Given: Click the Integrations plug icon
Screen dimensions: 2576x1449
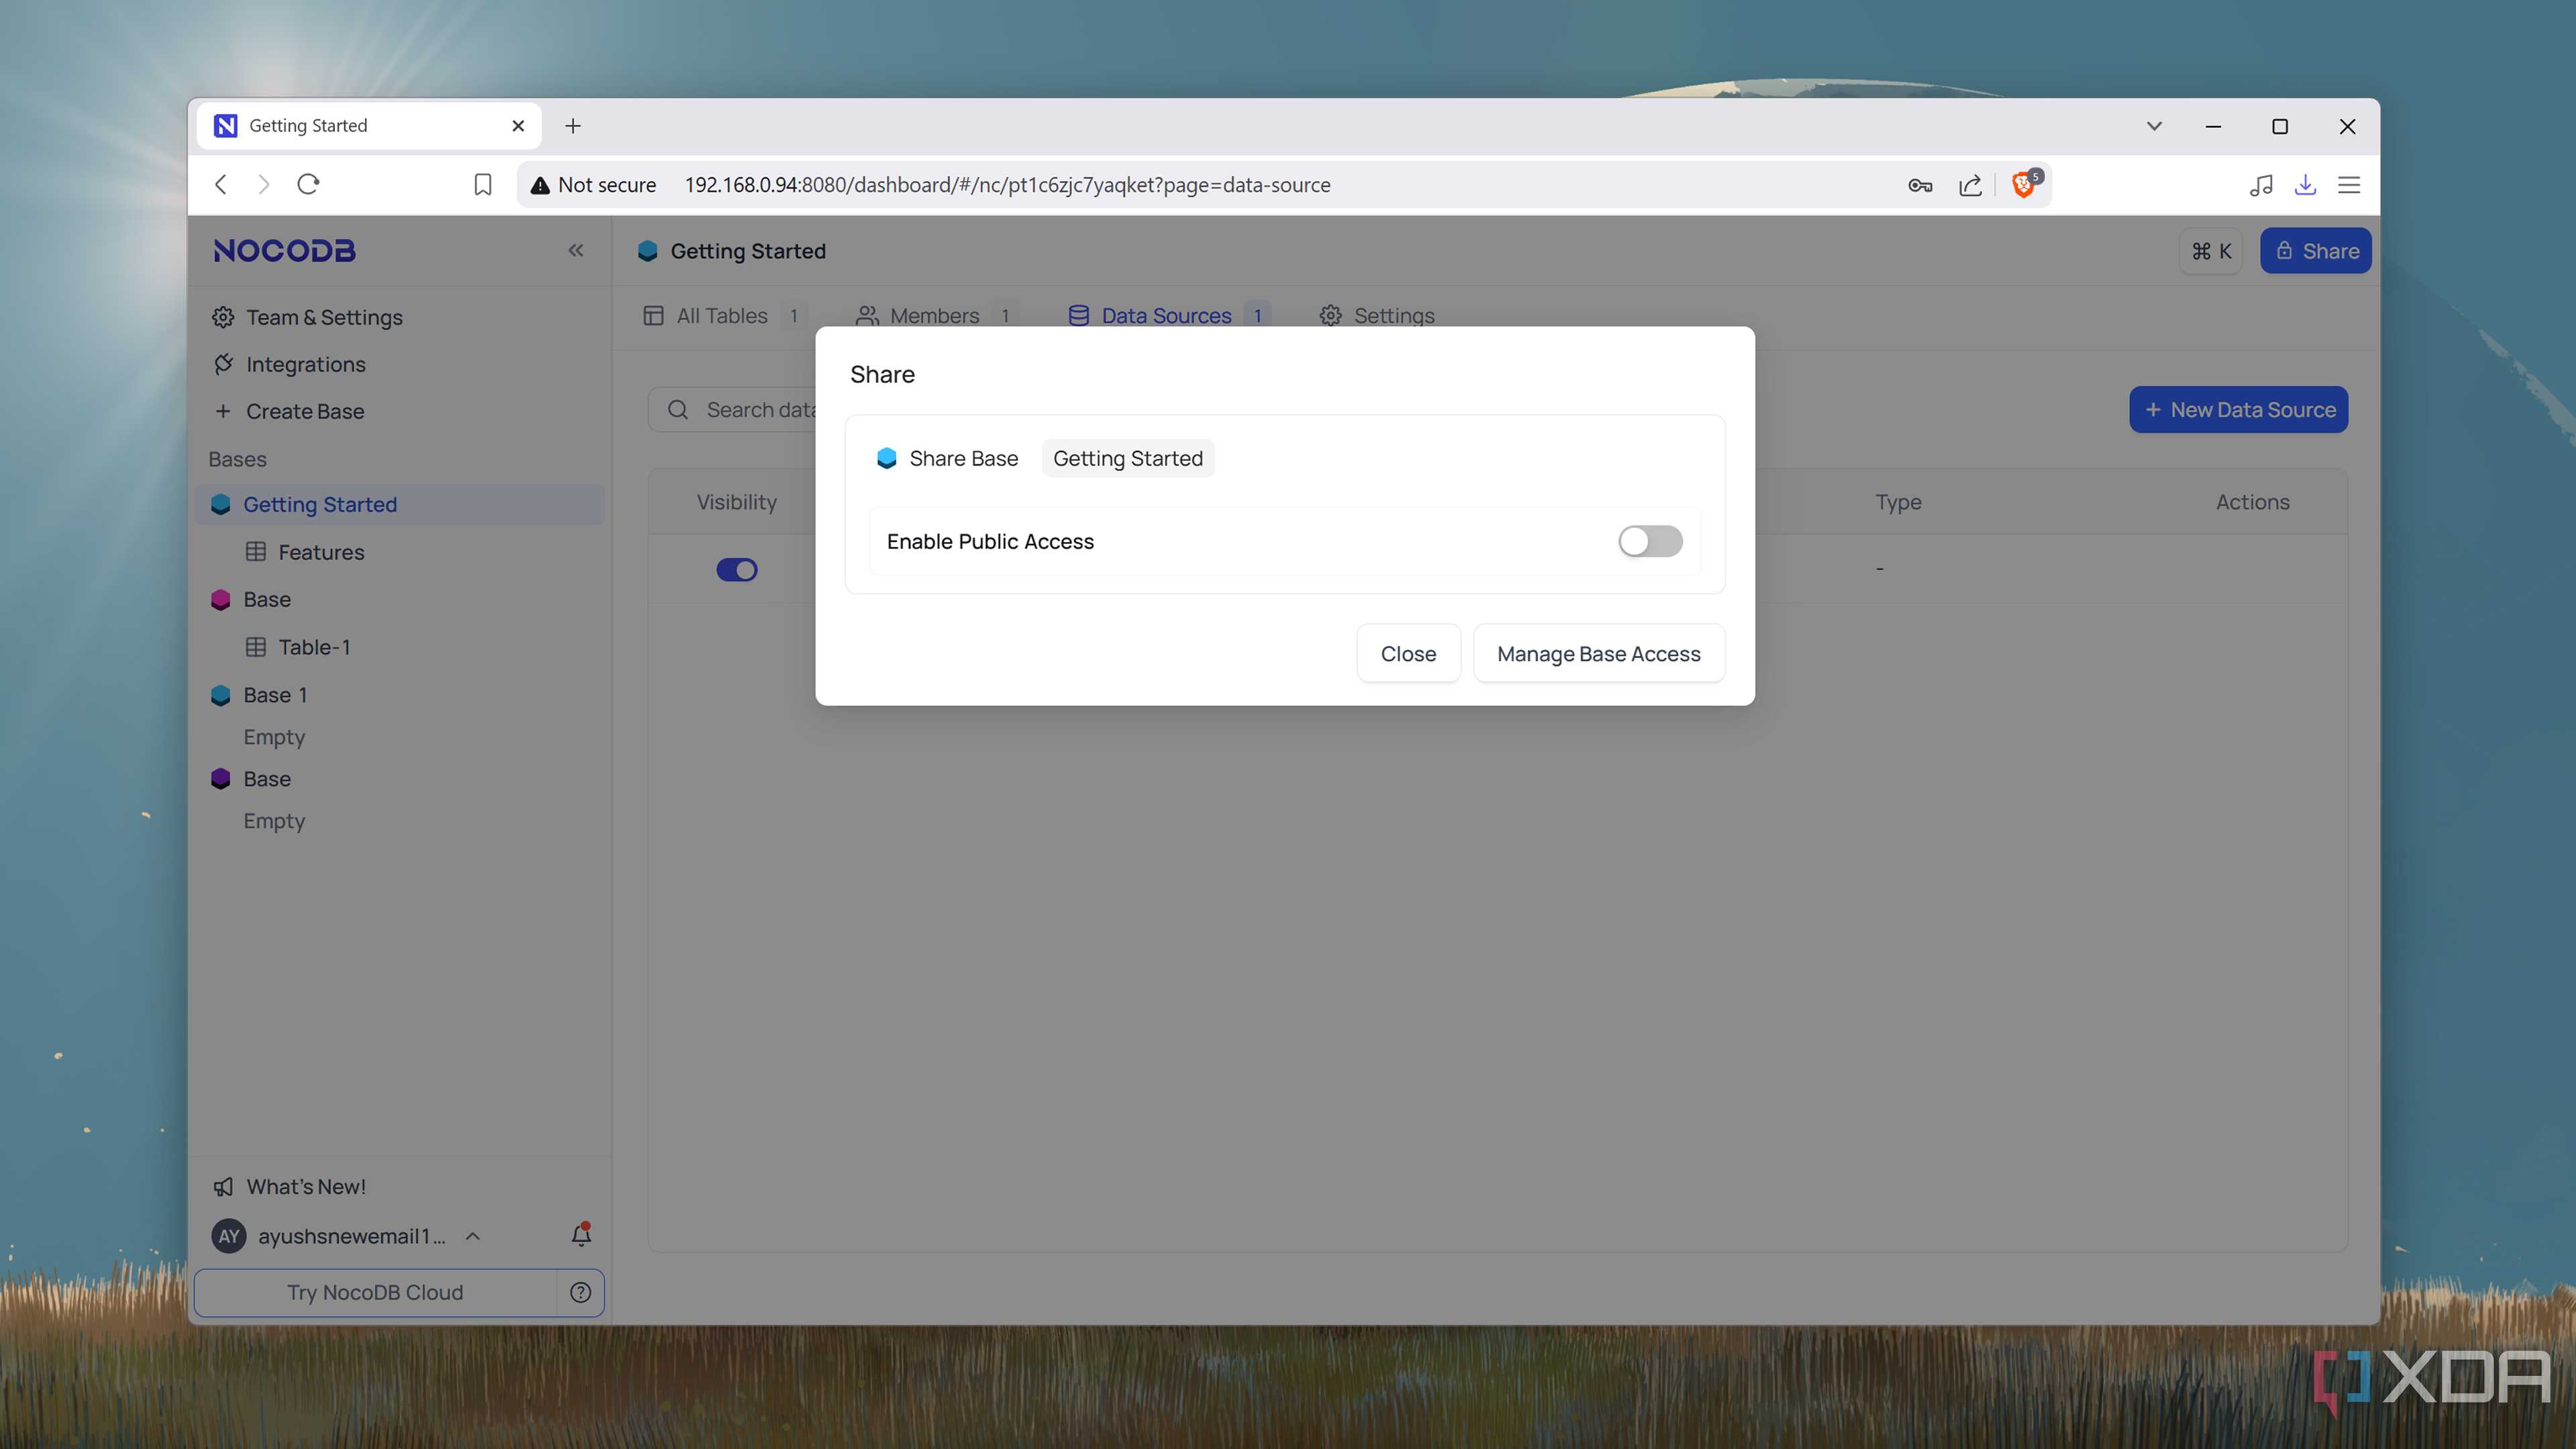Looking at the screenshot, I should [223, 364].
